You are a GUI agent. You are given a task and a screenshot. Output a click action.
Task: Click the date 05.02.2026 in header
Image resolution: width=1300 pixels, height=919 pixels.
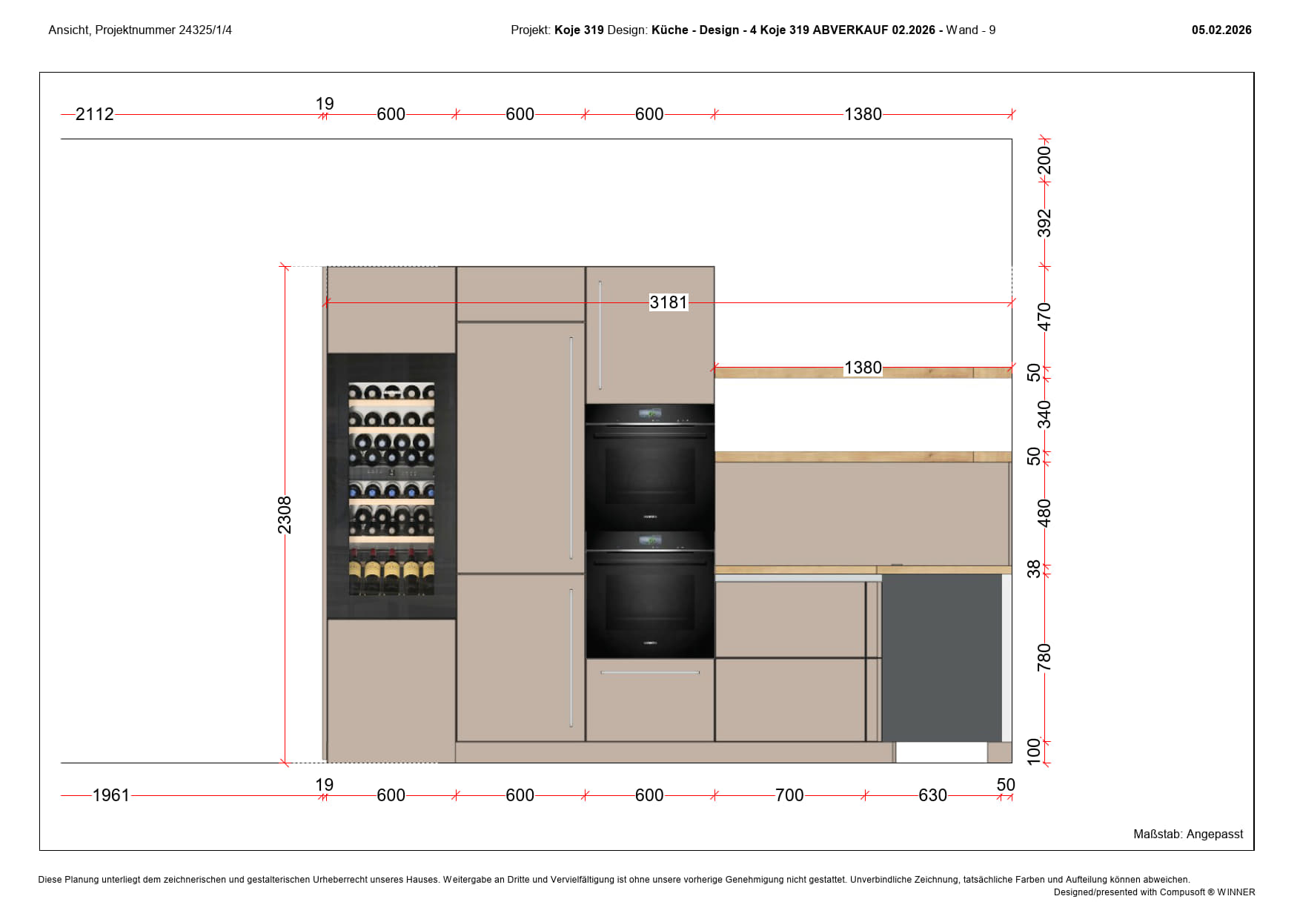(x=1221, y=30)
